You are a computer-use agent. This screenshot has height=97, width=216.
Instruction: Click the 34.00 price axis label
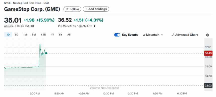click(208, 76)
